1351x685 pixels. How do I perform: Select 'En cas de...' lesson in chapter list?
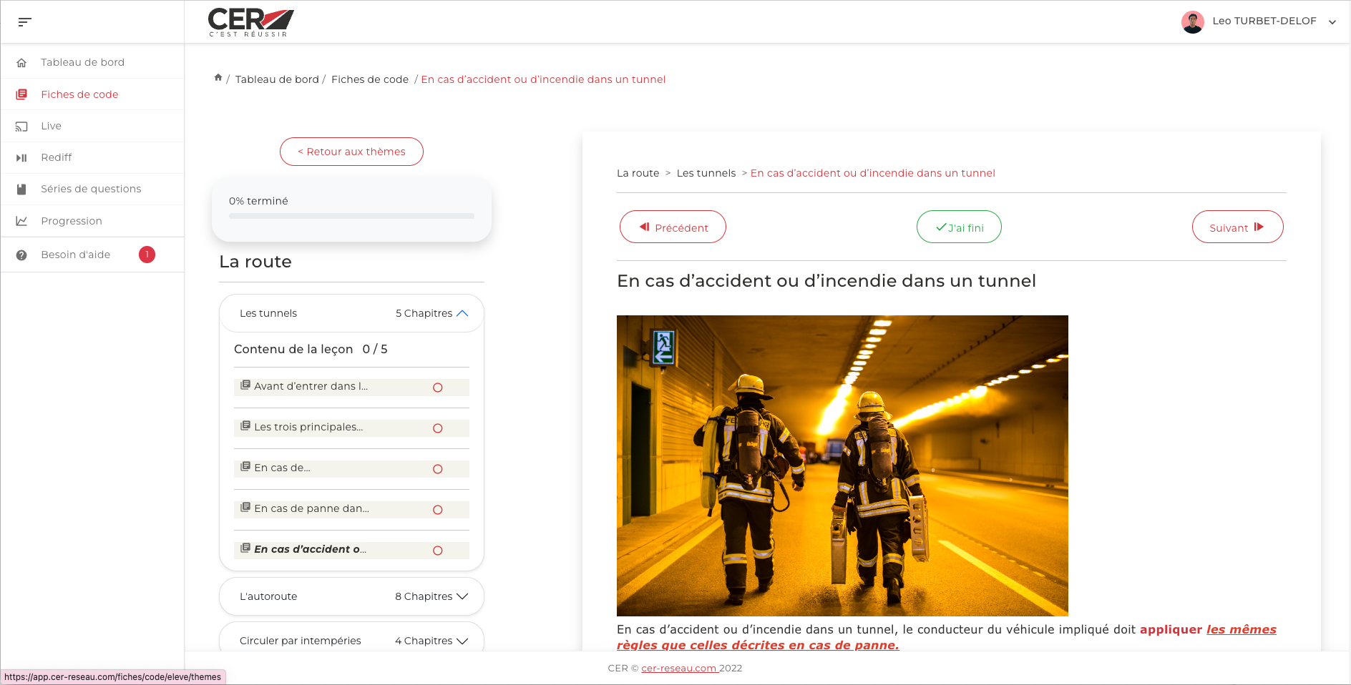283,468
